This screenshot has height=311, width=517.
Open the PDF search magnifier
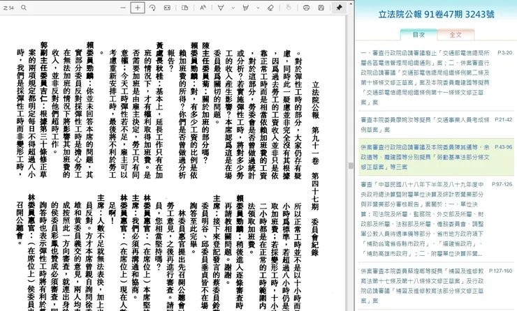coord(24,8)
